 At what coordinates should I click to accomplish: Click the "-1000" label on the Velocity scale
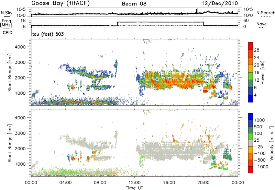261,167
